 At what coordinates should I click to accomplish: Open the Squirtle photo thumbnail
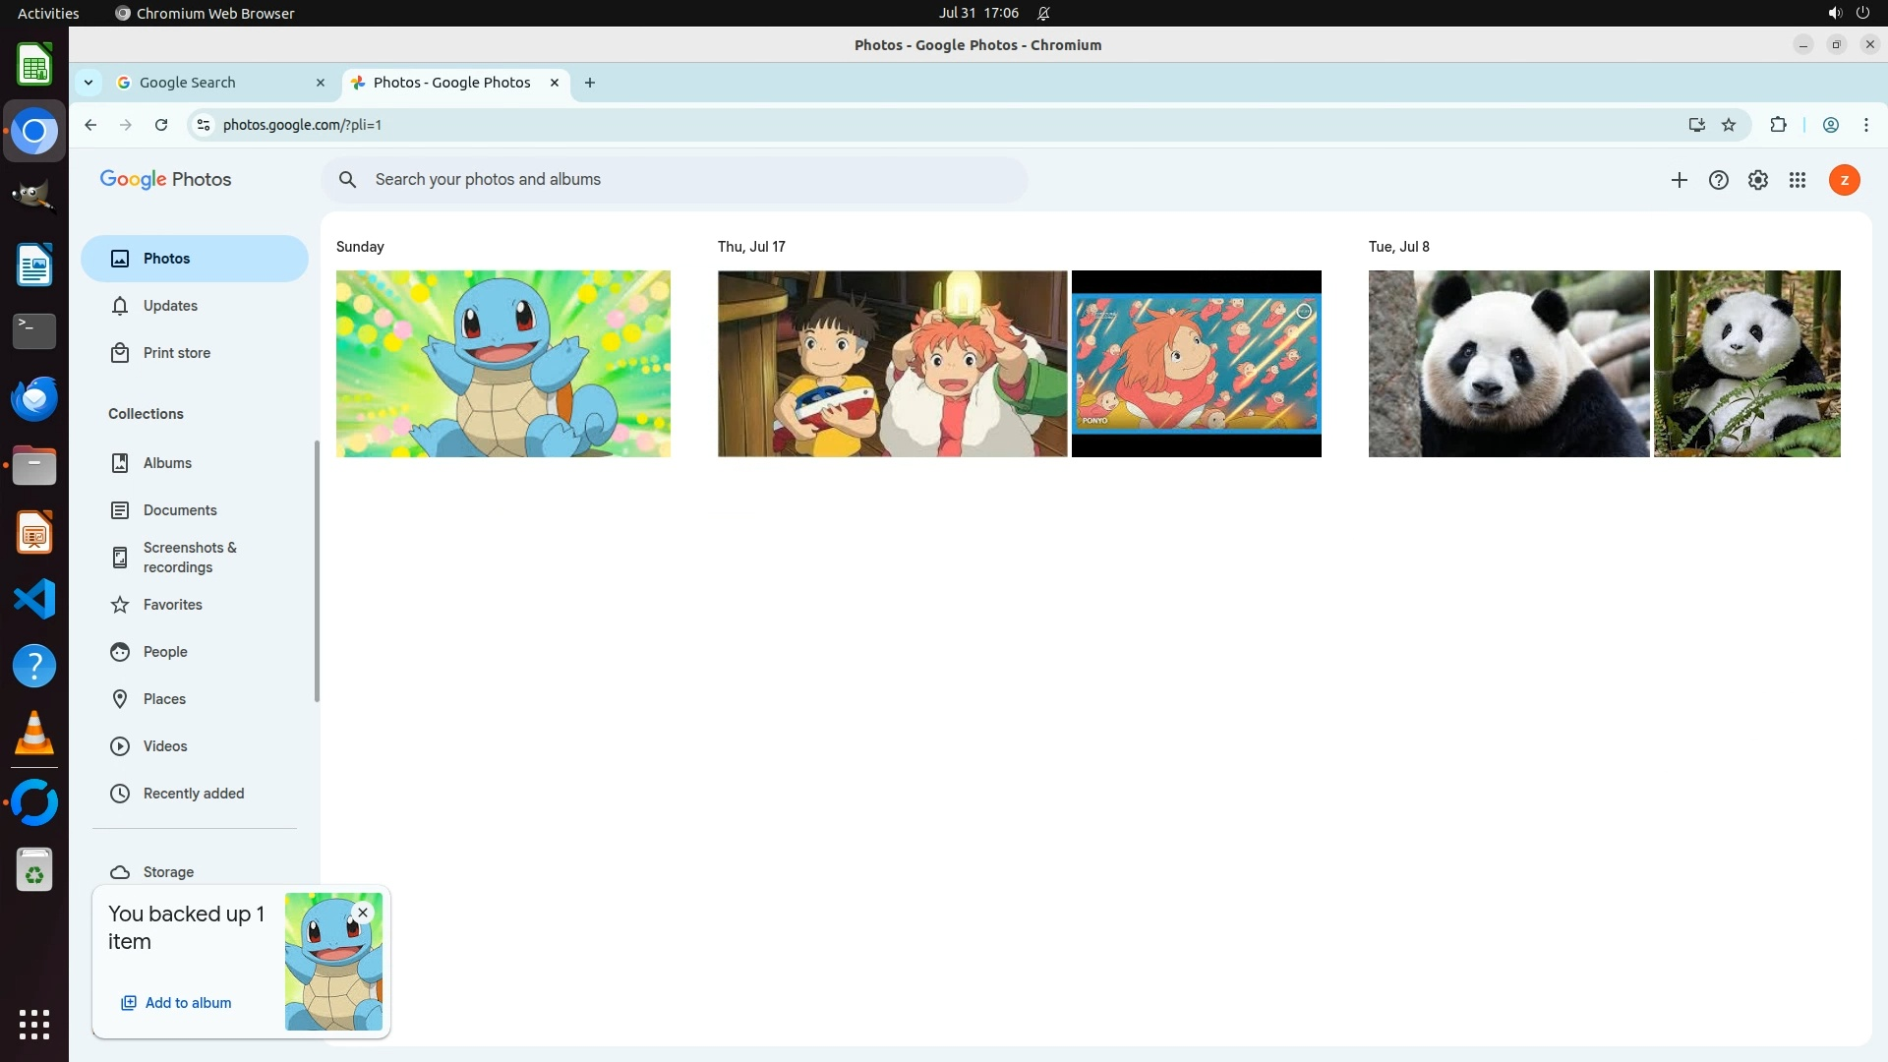pyautogui.click(x=502, y=364)
